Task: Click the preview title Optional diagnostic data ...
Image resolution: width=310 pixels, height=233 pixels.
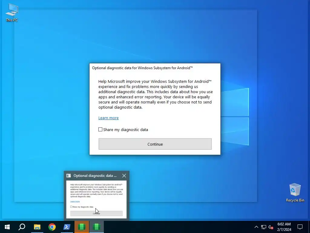Action: (x=95, y=176)
